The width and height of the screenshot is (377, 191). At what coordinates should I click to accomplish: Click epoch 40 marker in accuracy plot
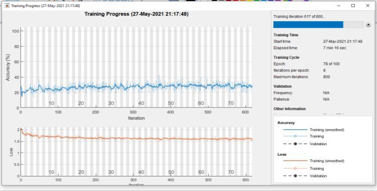[x=141, y=104]
